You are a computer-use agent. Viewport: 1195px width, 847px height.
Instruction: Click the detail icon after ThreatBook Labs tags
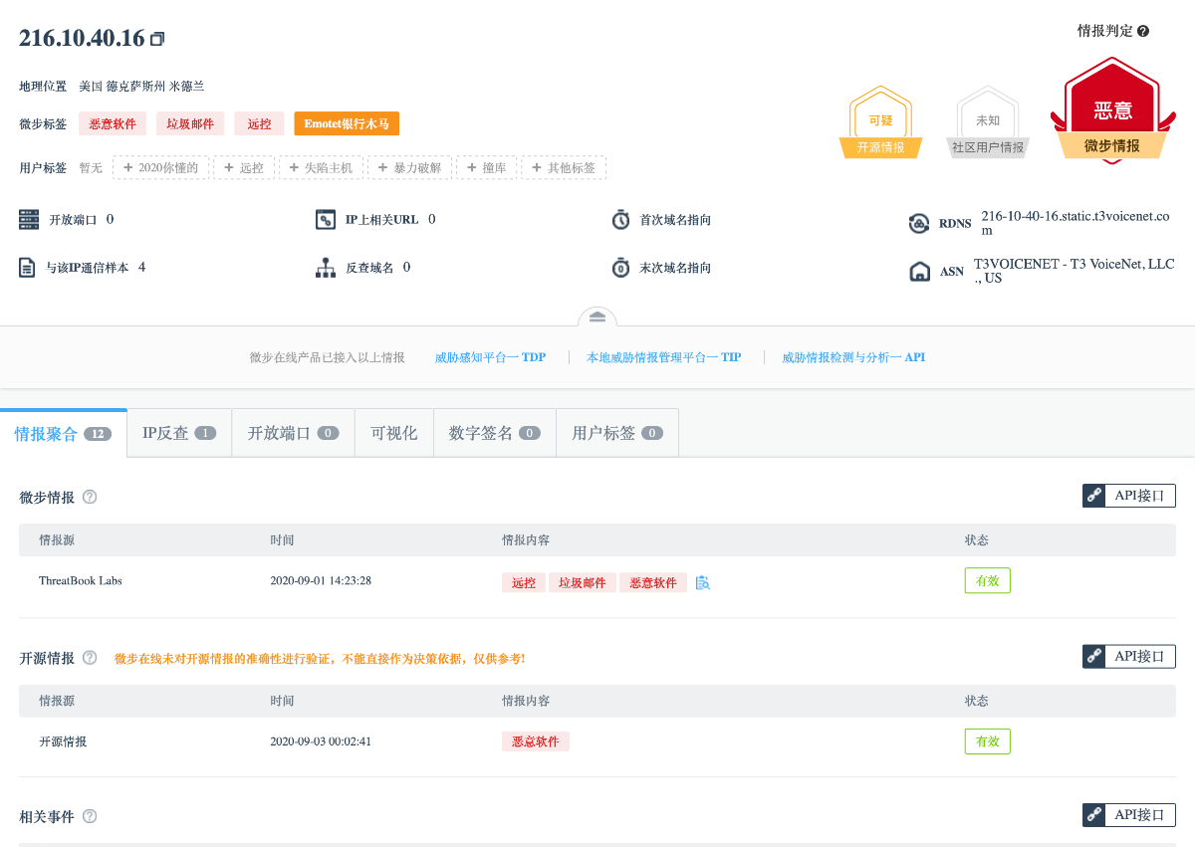click(x=703, y=582)
